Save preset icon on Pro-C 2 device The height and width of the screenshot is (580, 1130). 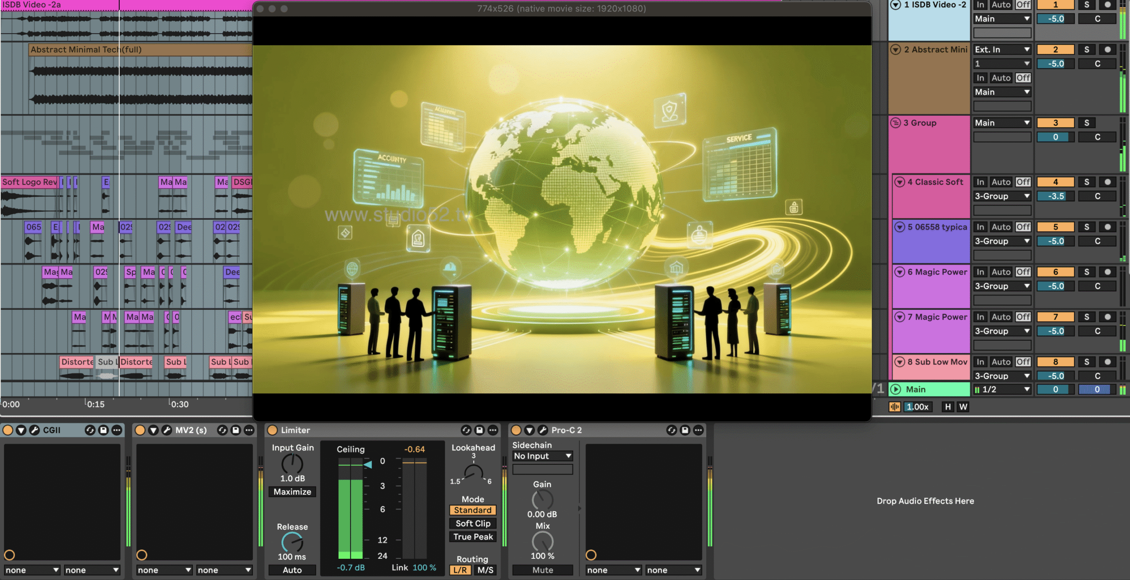[685, 430]
